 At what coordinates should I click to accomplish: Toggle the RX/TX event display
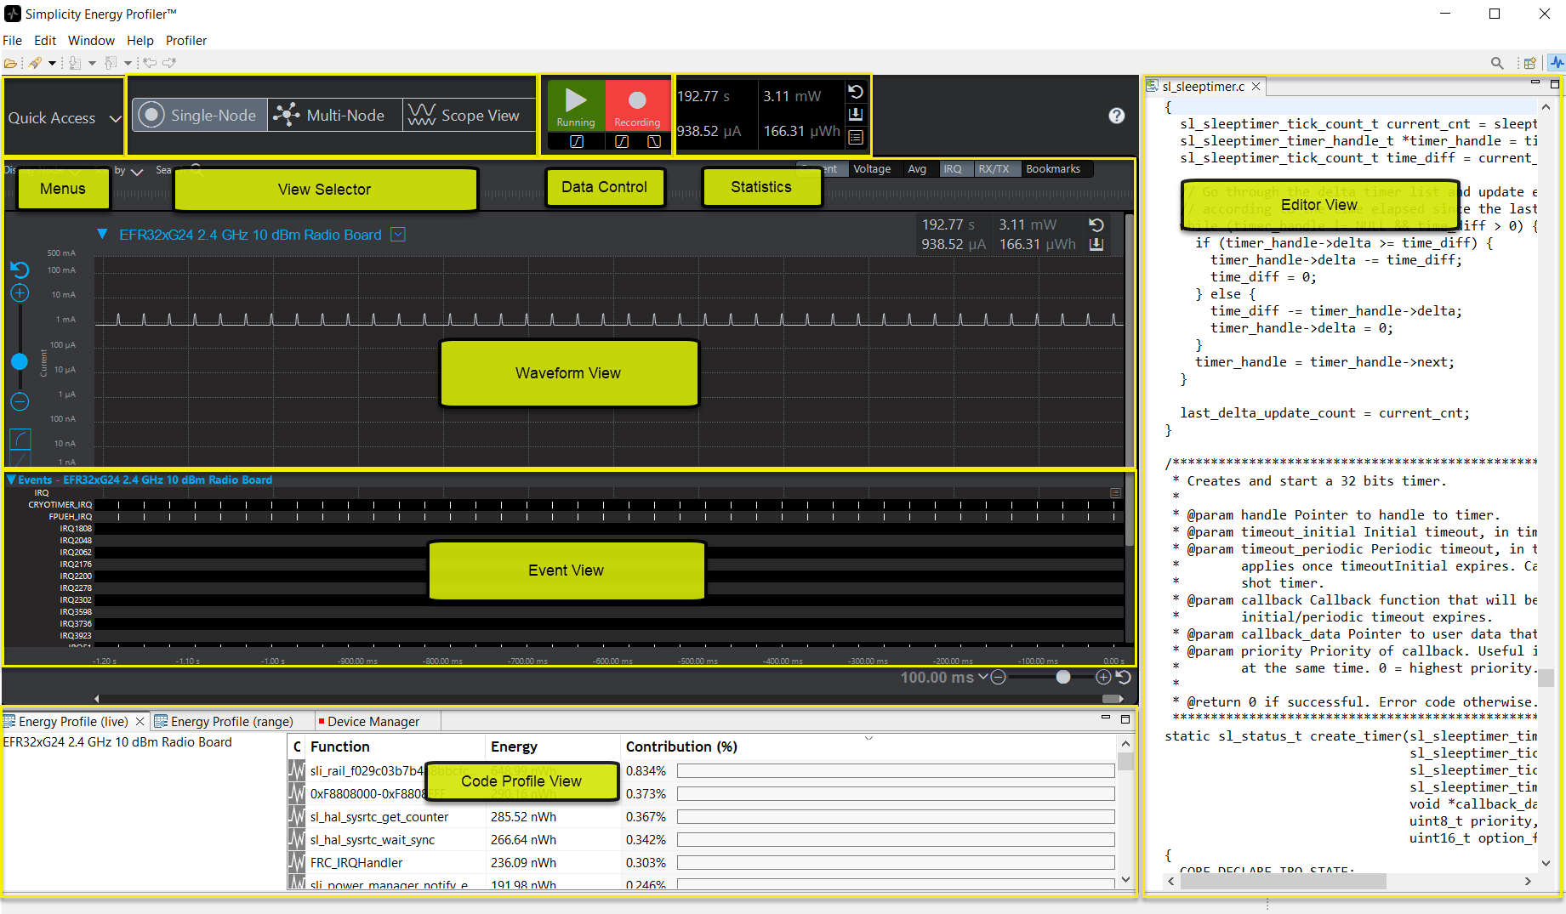pyautogui.click(x=993, y=169)
